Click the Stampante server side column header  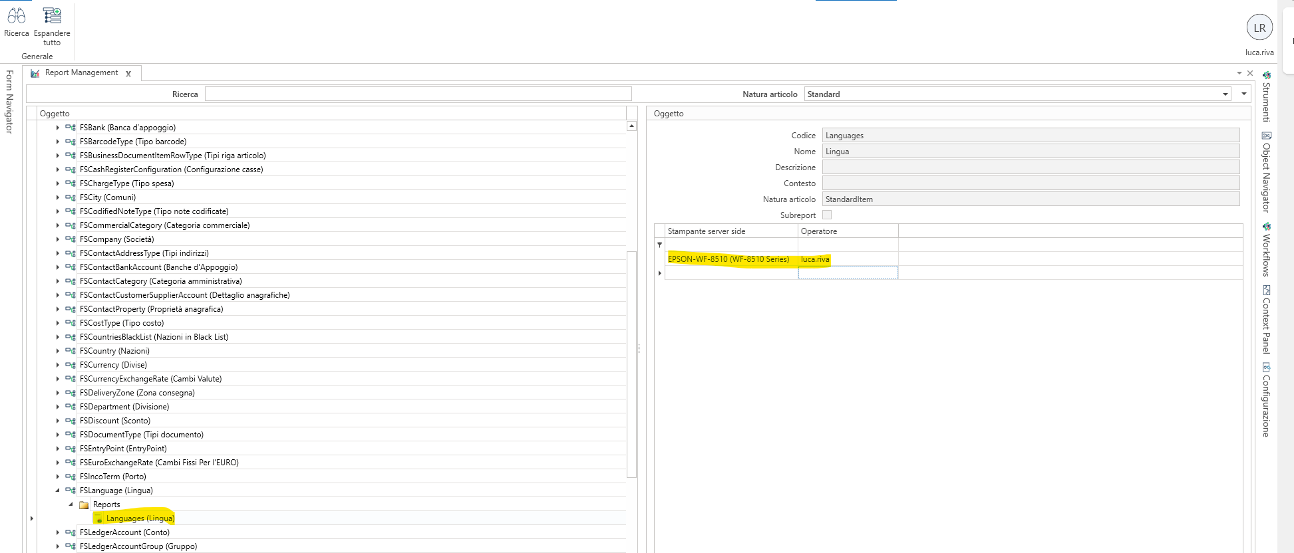pos(731,231)
